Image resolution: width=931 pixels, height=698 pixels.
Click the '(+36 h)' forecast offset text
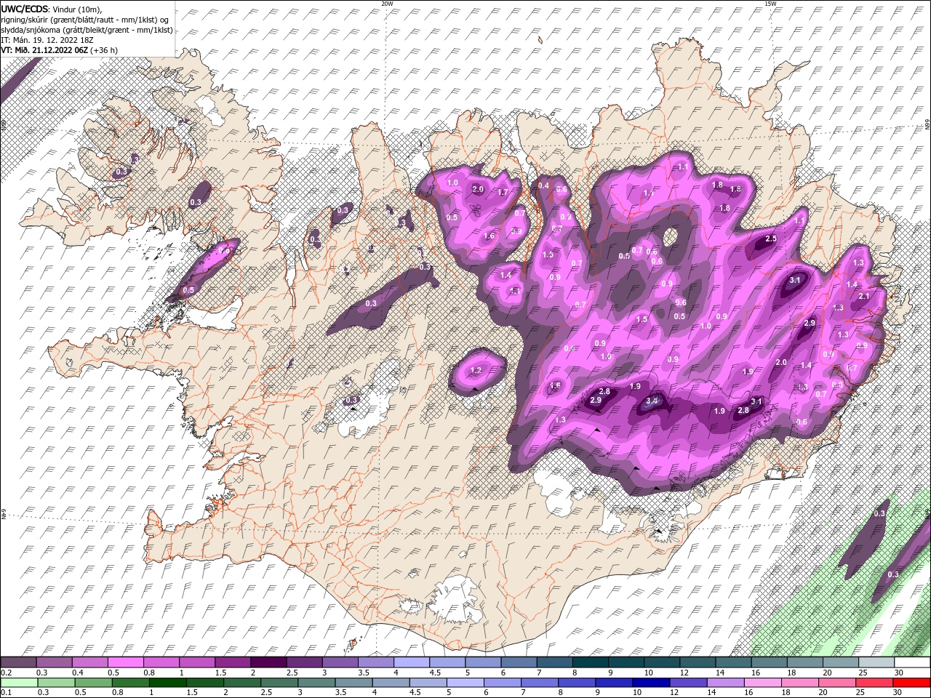(105, 50)
